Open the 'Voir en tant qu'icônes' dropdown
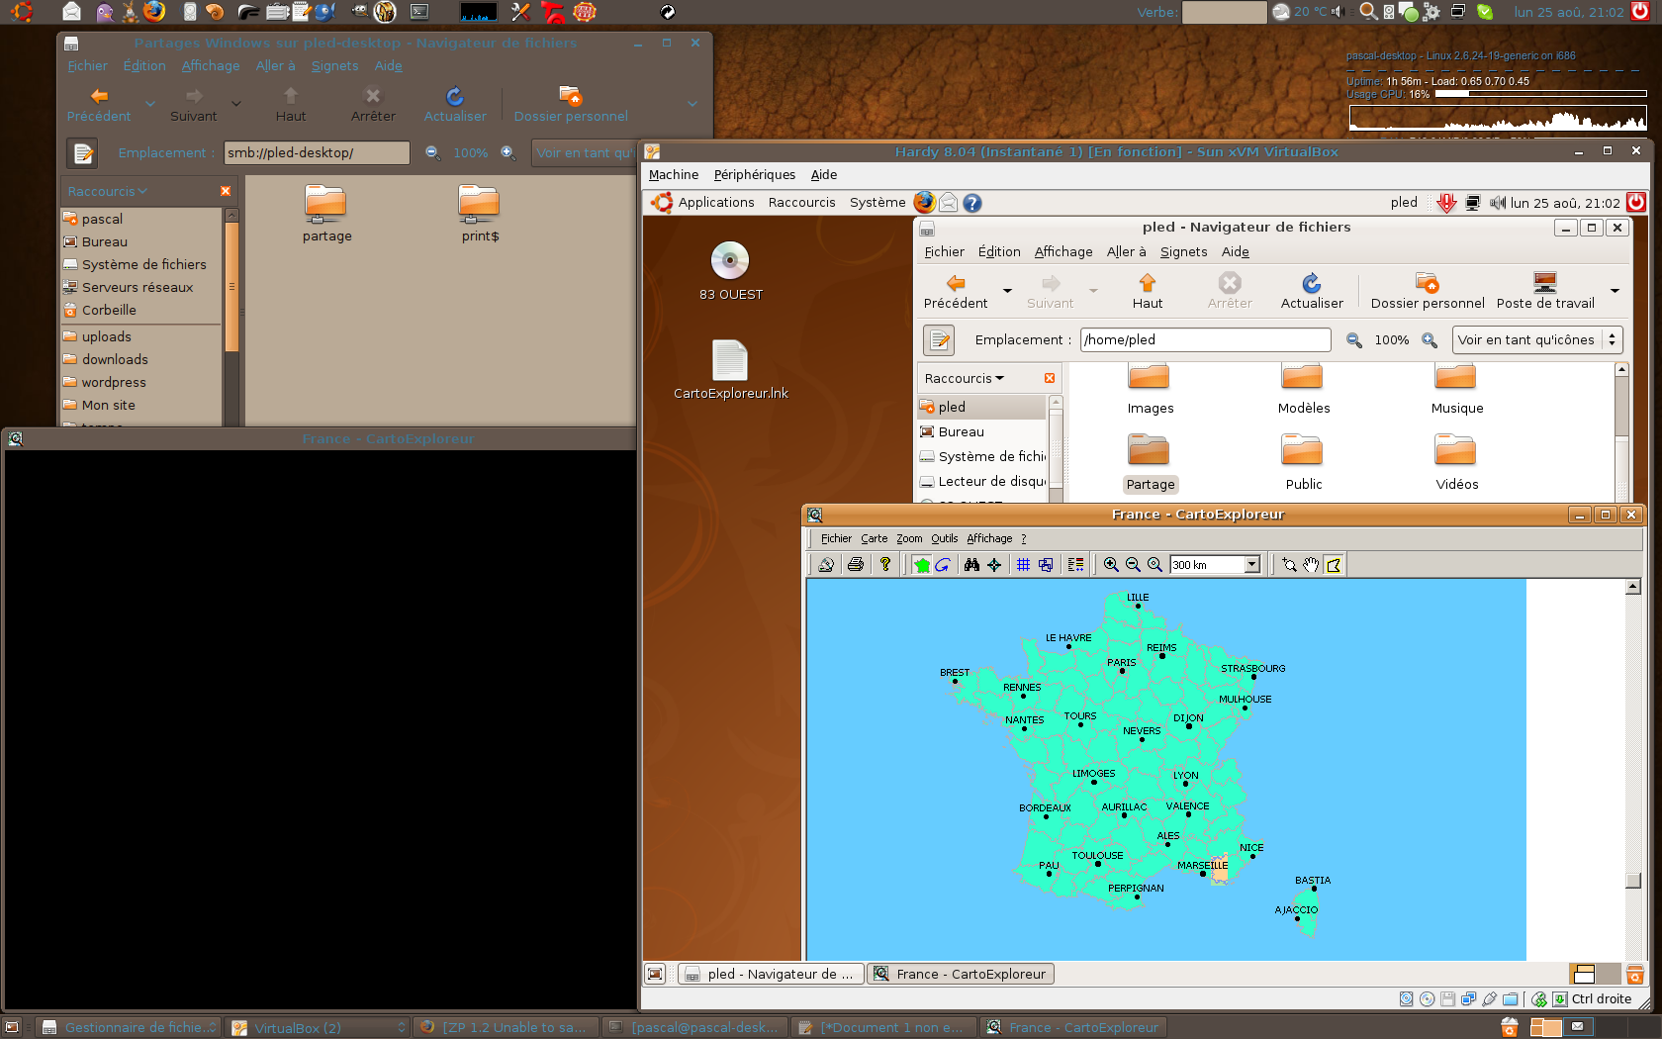1662x1039 pixels. pos(1537,340)
